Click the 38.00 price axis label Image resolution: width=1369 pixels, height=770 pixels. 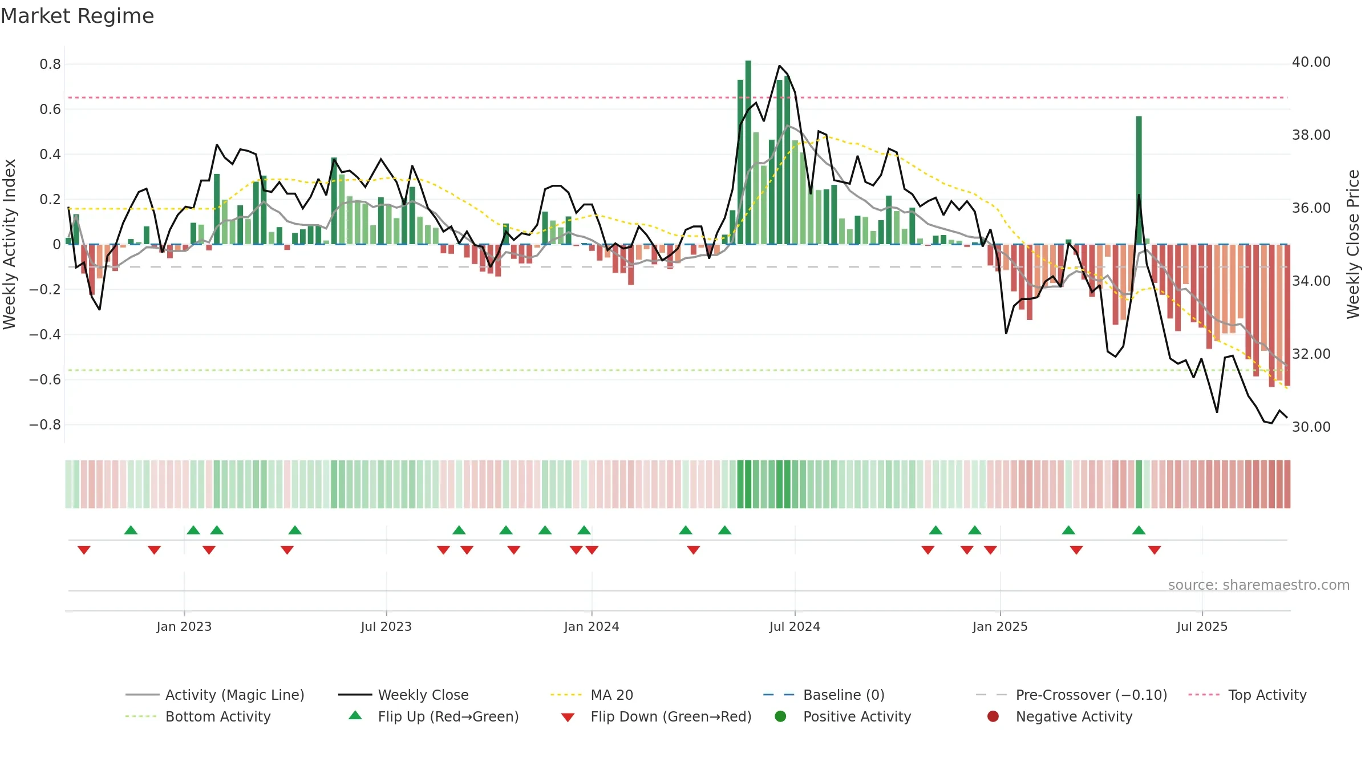click(x=1311, y=135)
